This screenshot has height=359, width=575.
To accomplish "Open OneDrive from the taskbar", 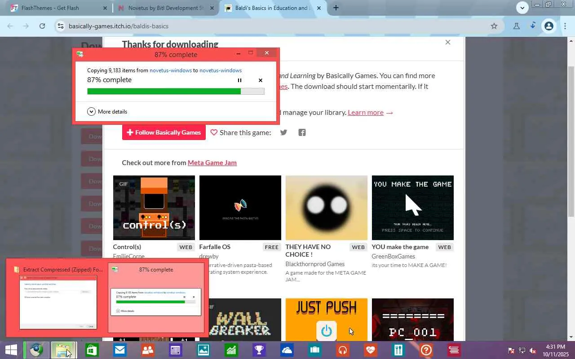I will pyautogui.click(x=287, y=350).
